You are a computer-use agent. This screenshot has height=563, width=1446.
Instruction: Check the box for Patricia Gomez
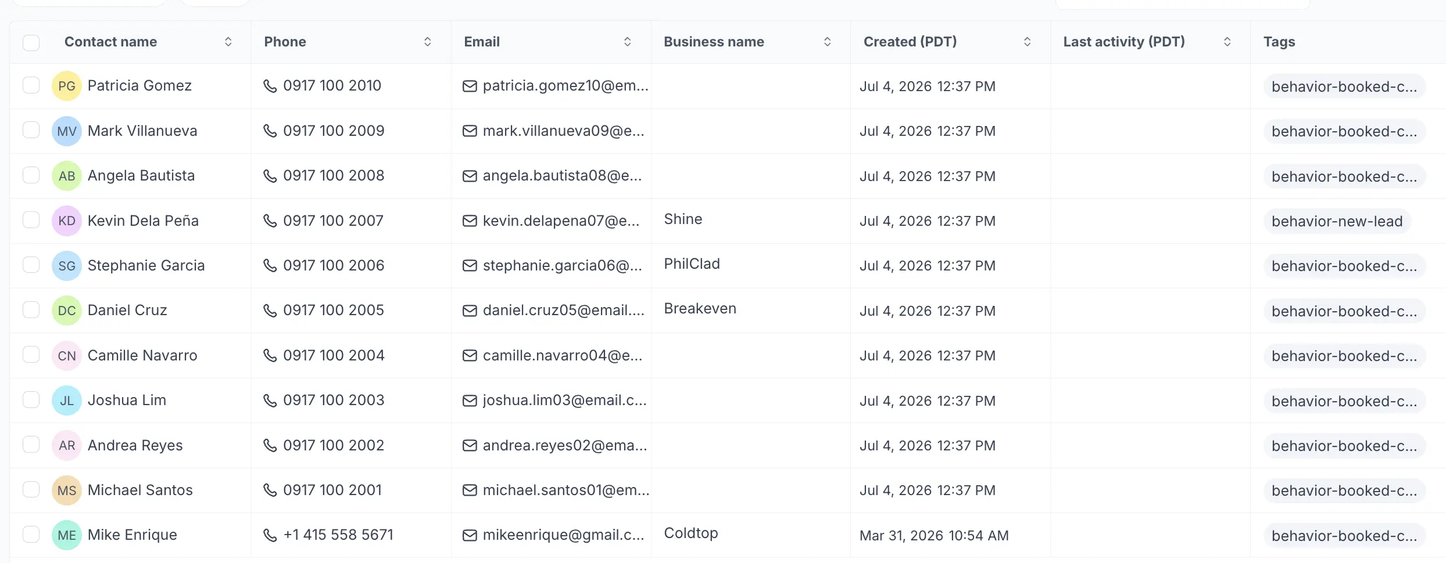coord(31,85)
